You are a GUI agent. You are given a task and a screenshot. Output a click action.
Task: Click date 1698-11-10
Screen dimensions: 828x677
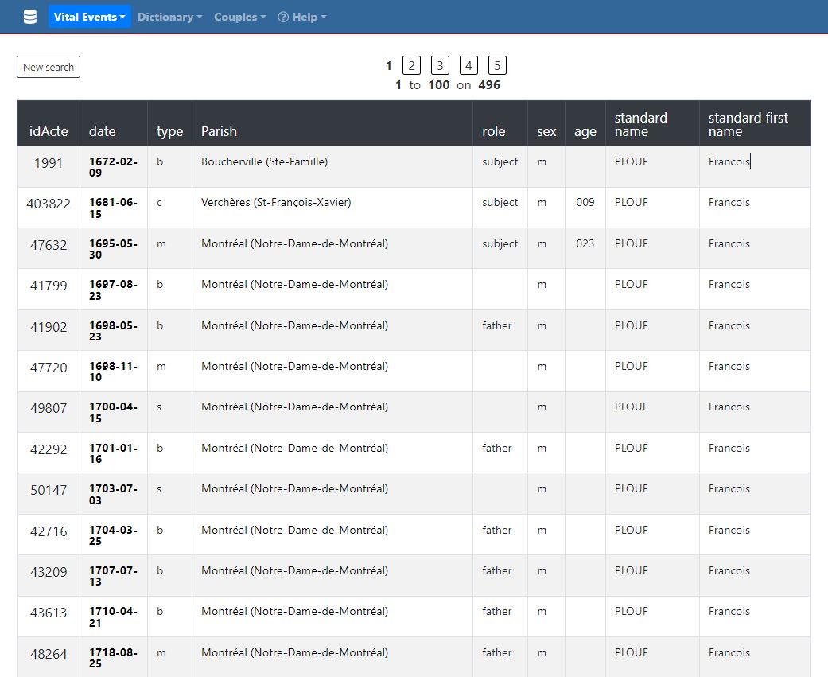click(x=113, y=372)
